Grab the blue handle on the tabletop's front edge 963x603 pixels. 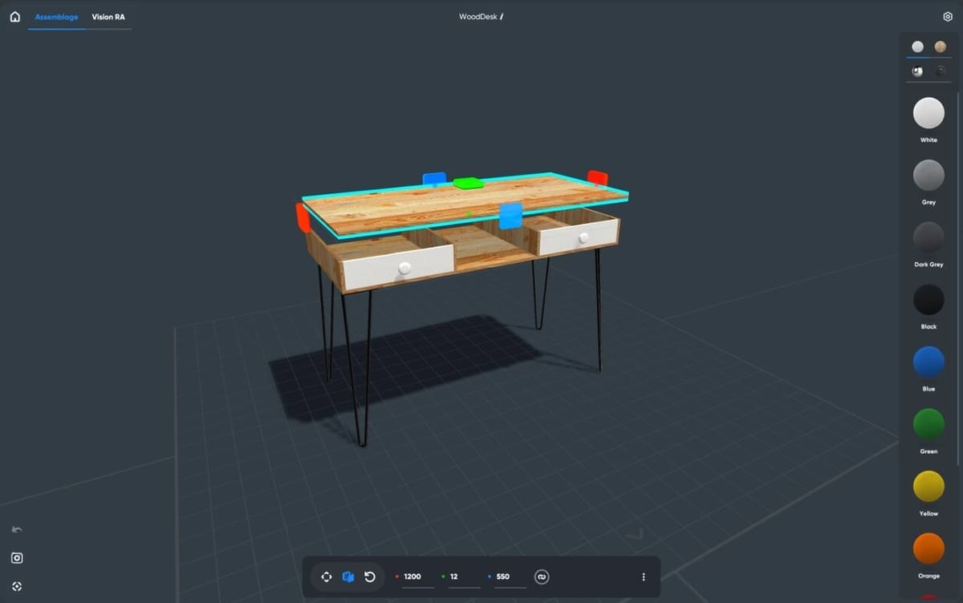(x=510, y=215)
